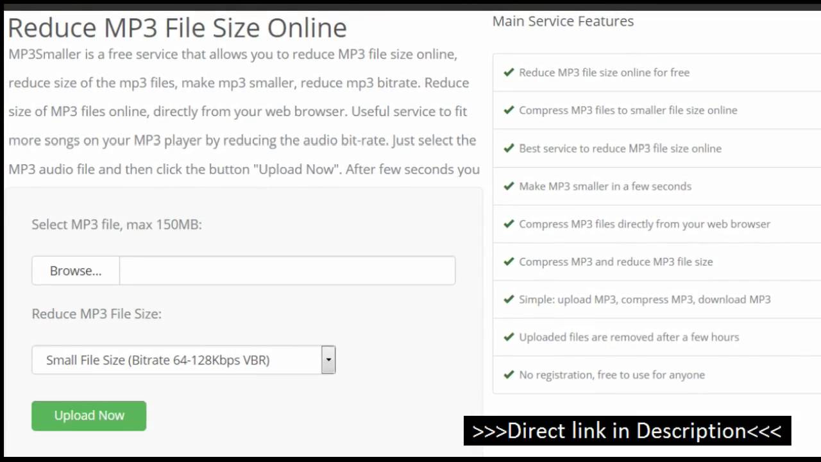This screenshot has height=462, width=821.
Task: Click the Browse... file button
Action: pyautogui.click(x=76, y=271)
